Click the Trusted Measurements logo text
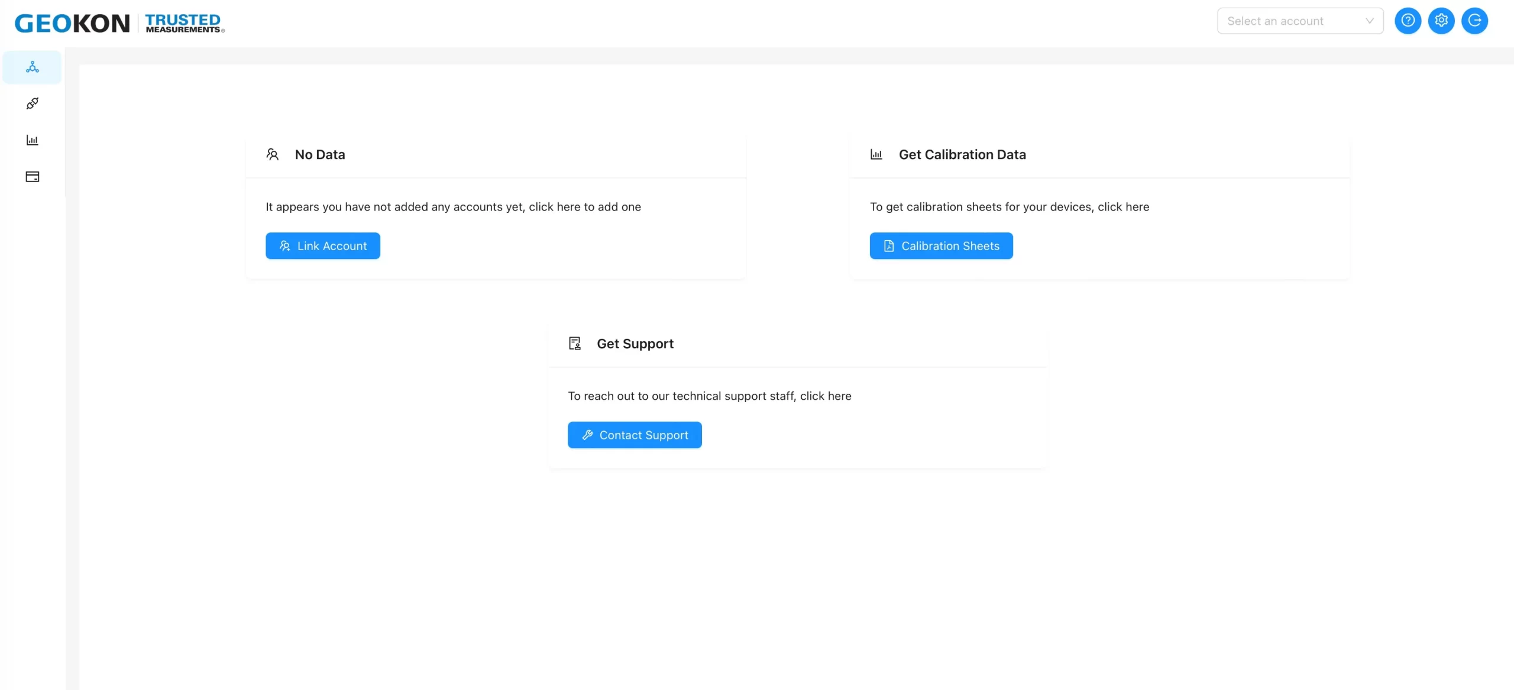 click(184, 24)
